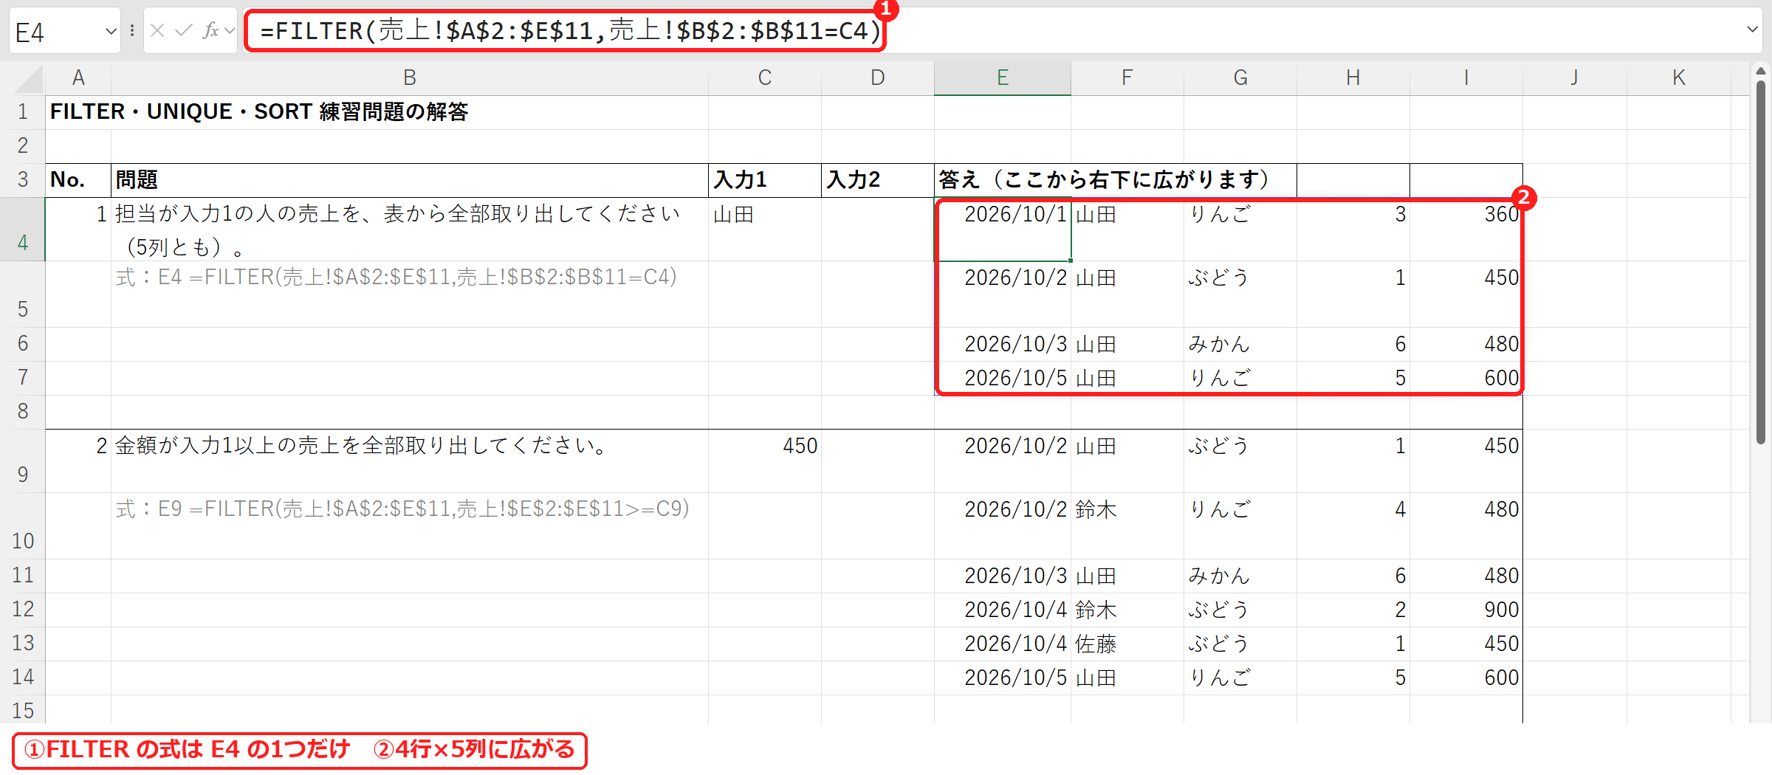Screen dimensions: 1772x775
Task: Click cell C9 containing 450
Action: (x=765, y=461)
